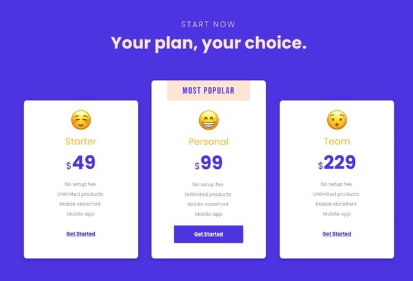This screenshot has height=281, width=413.
Task: Click the "Your plan, your choice." headline
Action: pos(209,43)
